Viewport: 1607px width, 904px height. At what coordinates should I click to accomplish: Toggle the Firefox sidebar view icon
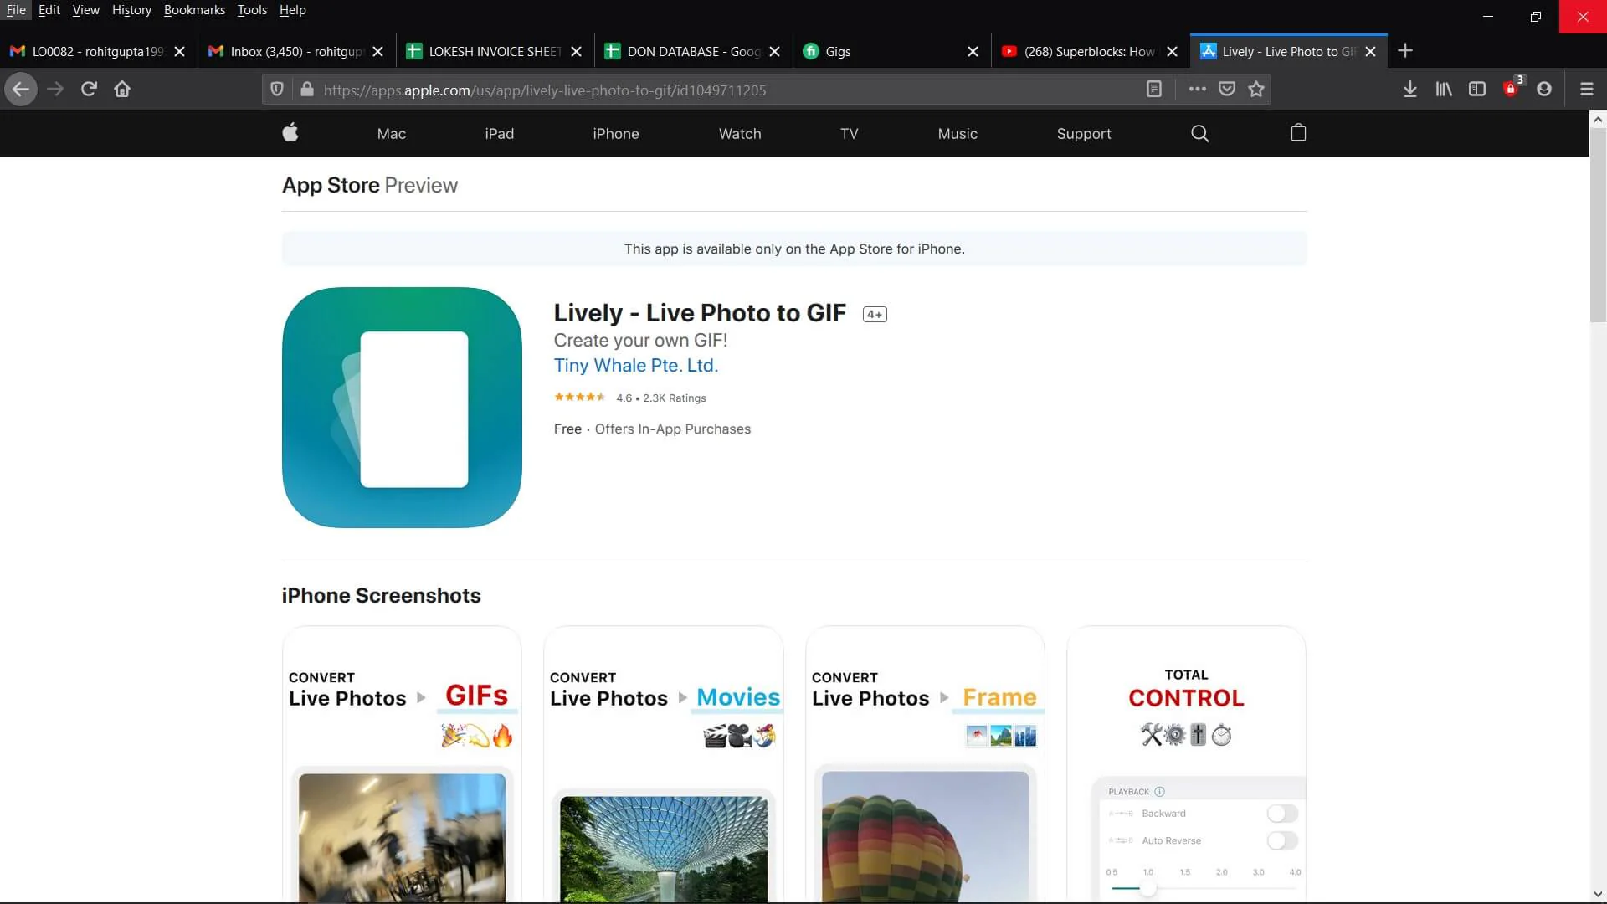pos(1477,90)
